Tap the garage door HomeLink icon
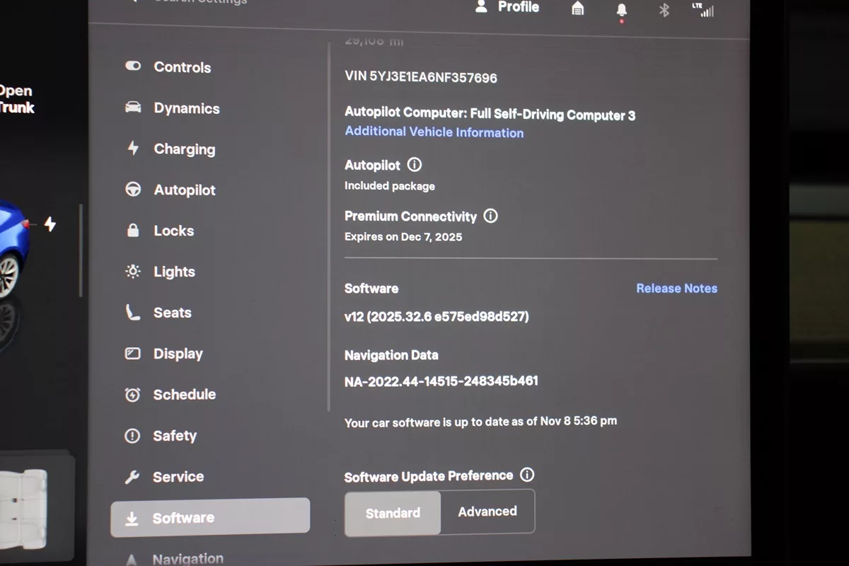The image size is (849, 566). tap(578, 8)
